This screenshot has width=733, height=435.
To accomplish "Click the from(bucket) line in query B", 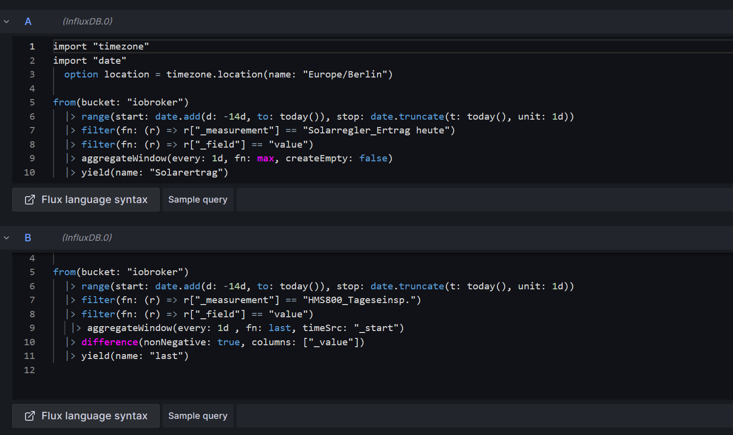I will click(x=121, y=272).
